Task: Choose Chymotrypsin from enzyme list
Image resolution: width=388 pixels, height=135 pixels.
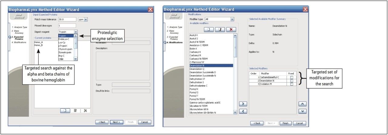Action: 66,49
